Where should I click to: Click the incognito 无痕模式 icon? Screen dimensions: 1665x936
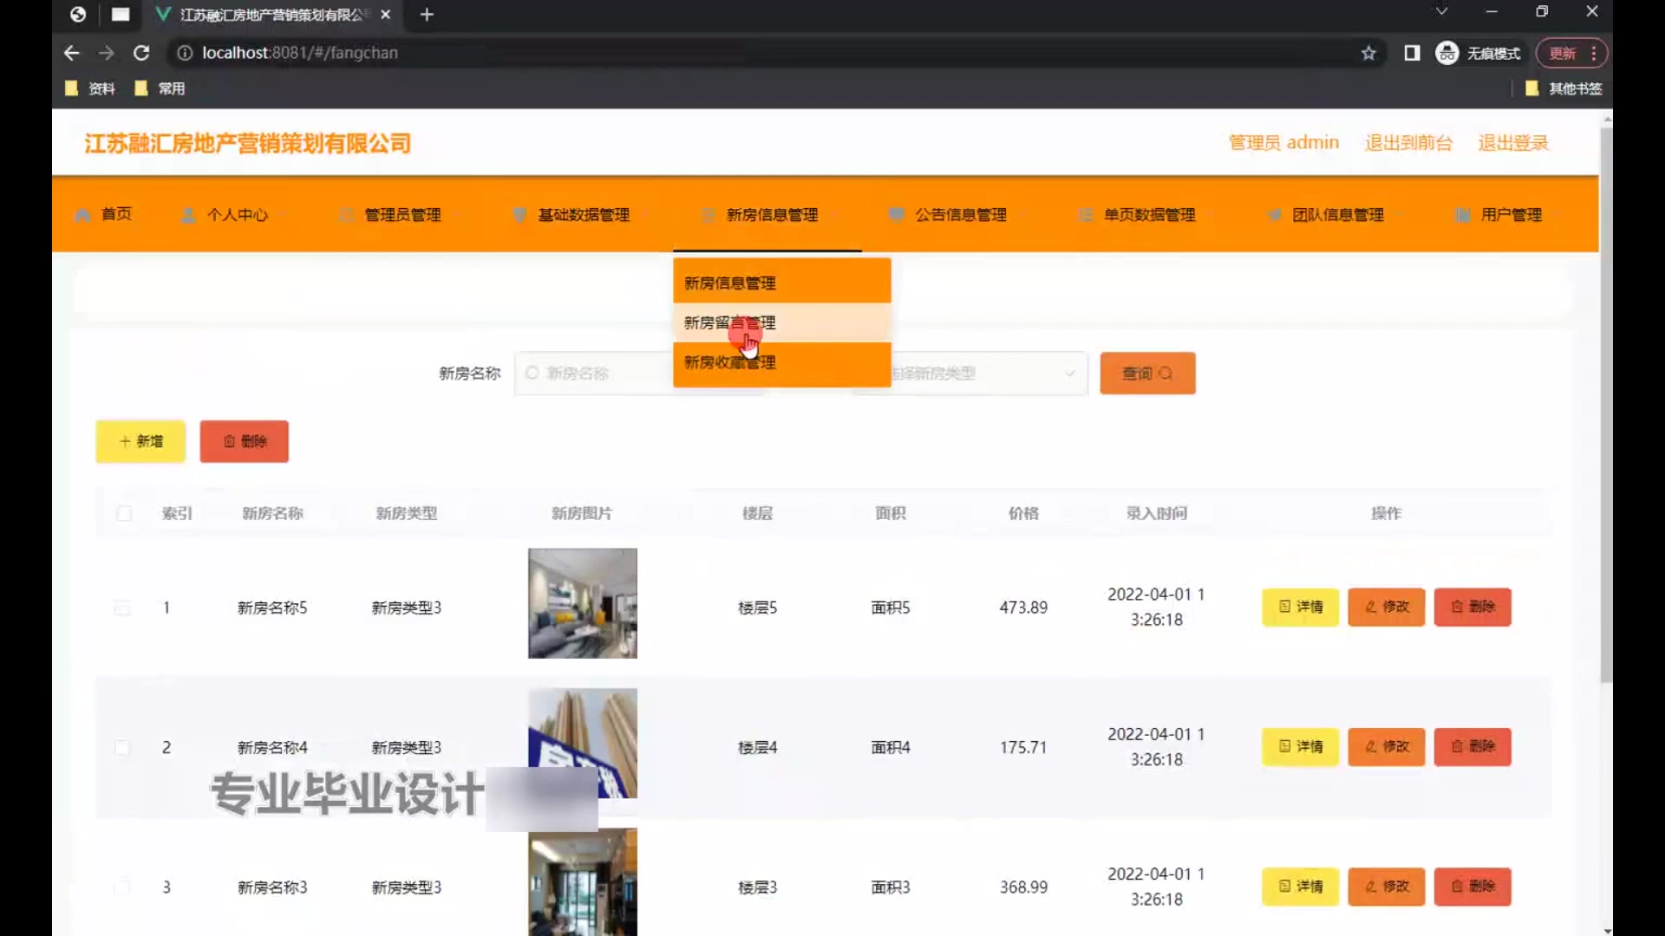coord(1446,53)
